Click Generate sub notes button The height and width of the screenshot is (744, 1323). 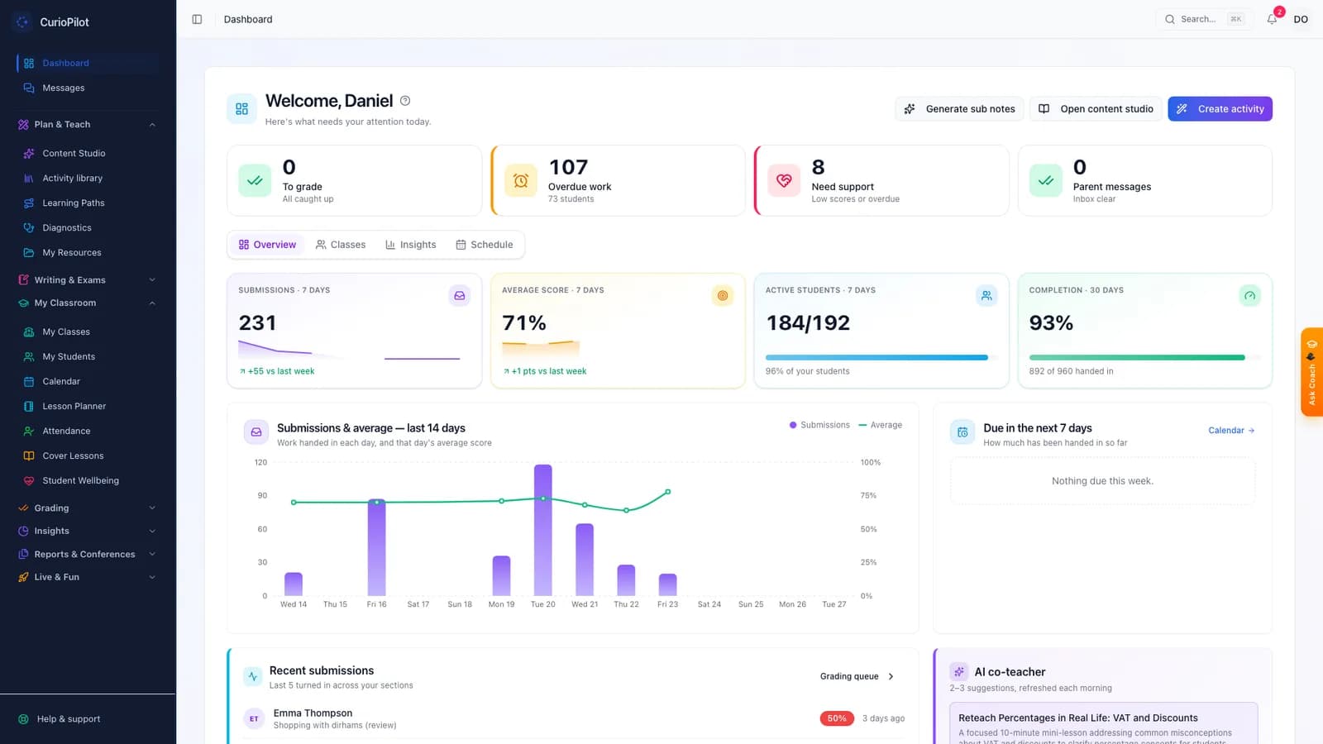coord(960,109)
